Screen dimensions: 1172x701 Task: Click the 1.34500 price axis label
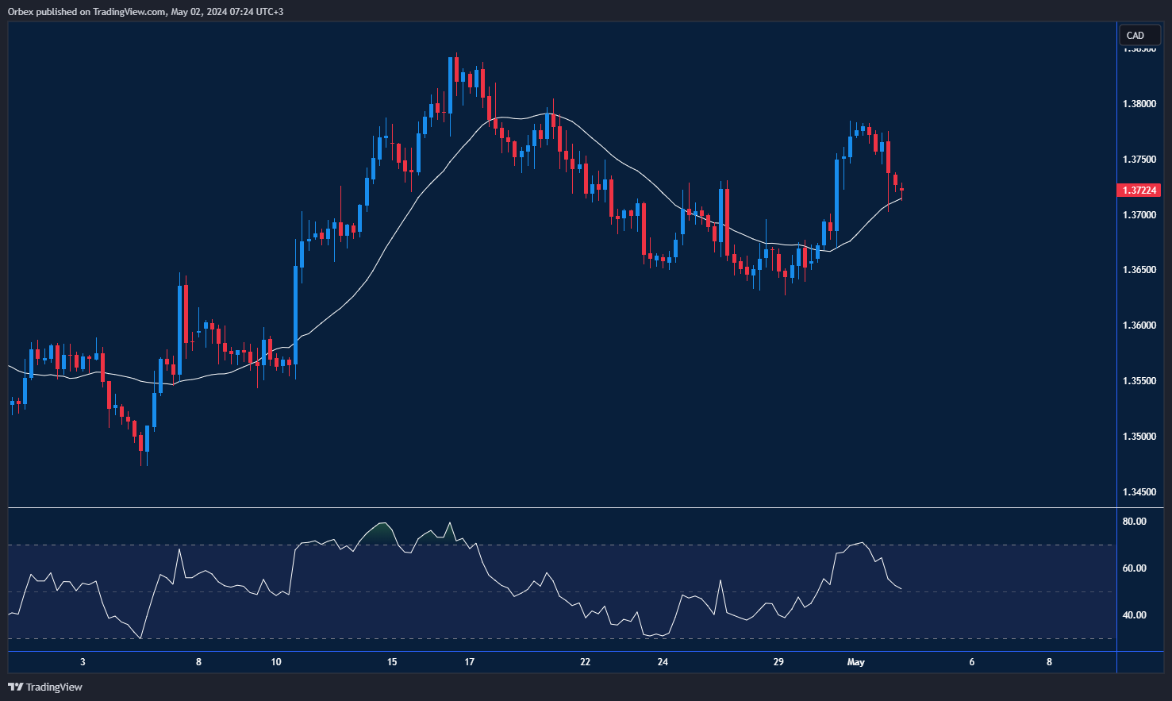1139,492
